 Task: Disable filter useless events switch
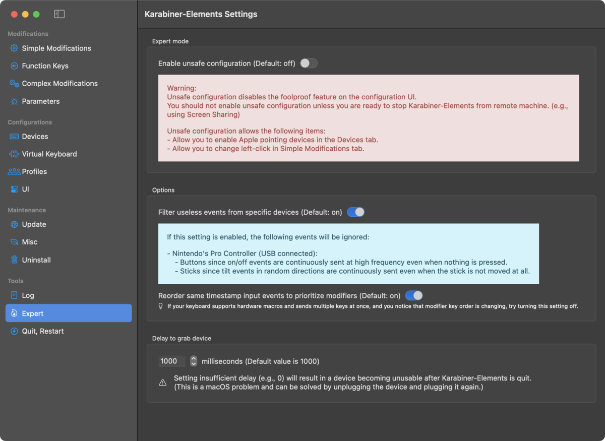coord(355,212)
